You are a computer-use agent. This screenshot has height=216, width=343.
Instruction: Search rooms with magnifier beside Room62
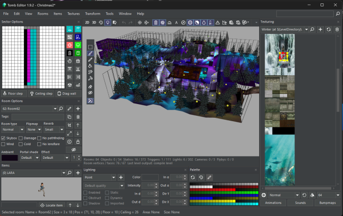[x=61, y=108]
